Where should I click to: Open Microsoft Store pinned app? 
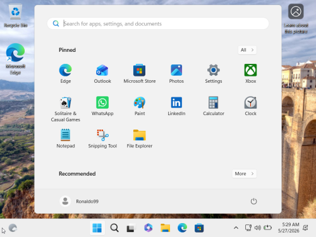[x=140, y=73]
